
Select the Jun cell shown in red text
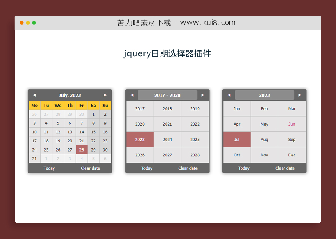tap(292, 124)
